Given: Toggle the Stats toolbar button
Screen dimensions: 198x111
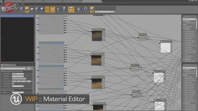Looking at the screenshot, I should pyautogui.click(x=92, y=10).
